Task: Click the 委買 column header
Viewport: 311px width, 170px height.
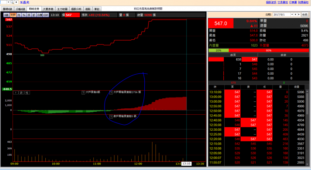Action: (233, 55)
